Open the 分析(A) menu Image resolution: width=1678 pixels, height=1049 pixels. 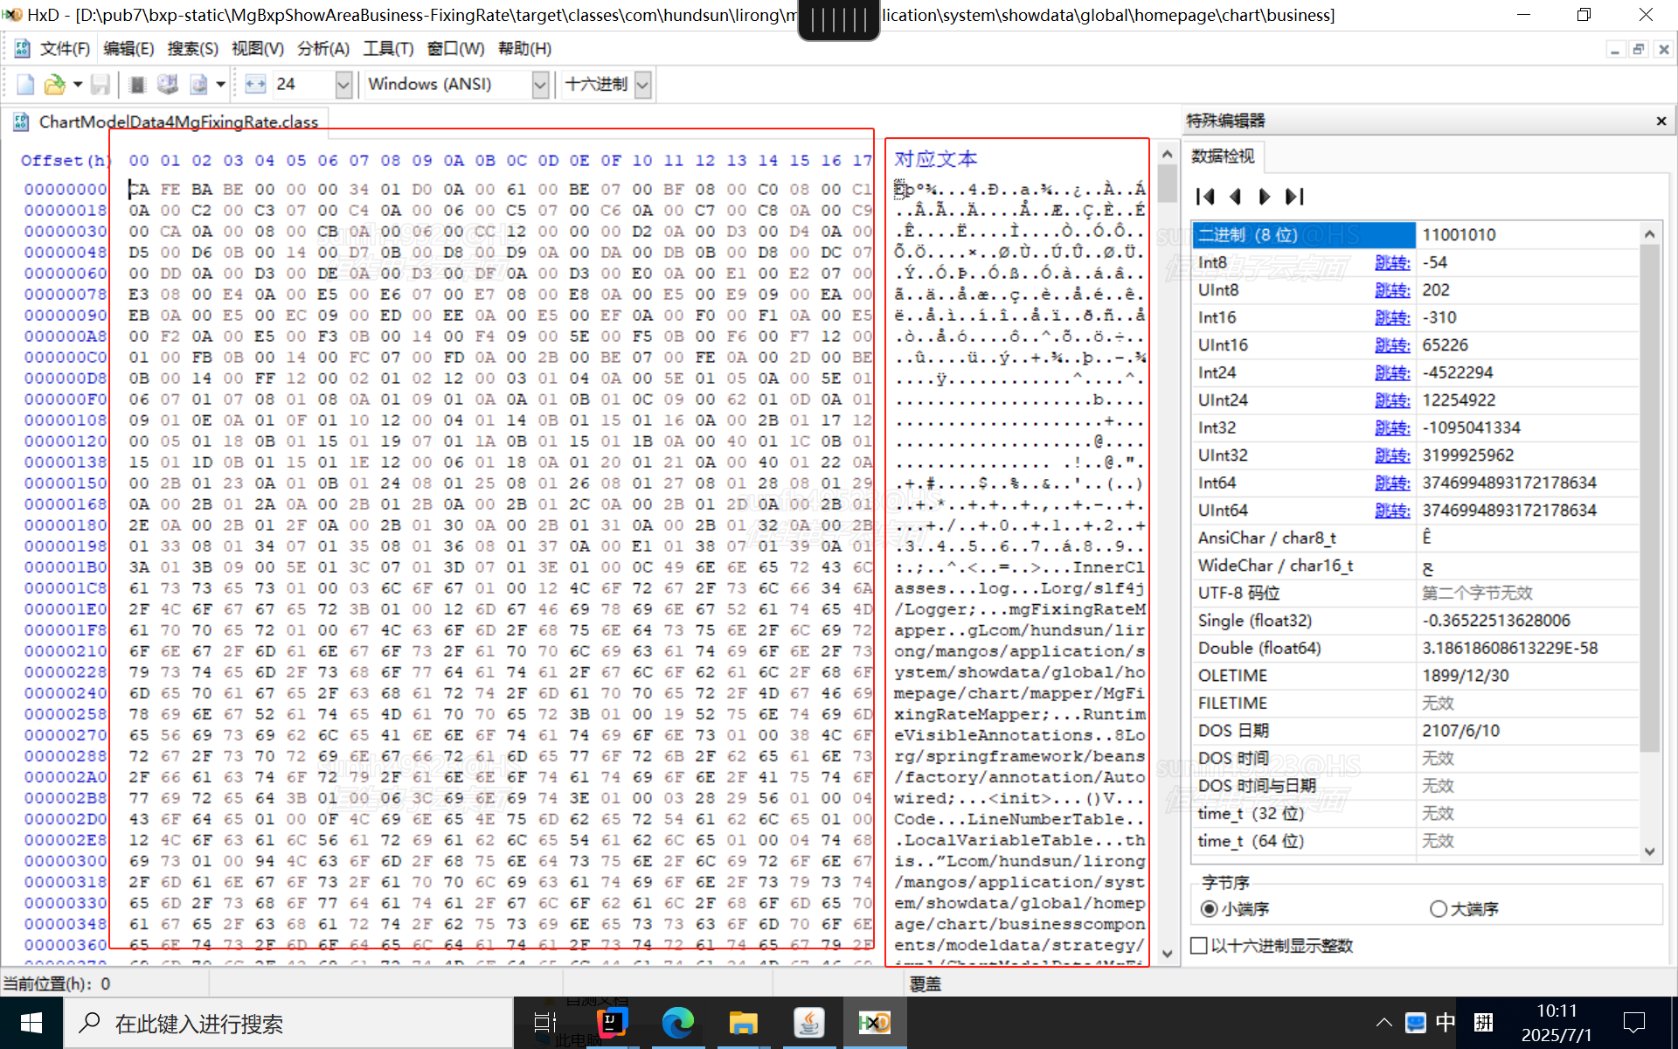pos(322,49)
